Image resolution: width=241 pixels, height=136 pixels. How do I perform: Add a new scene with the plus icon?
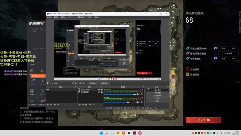(48, 105)
